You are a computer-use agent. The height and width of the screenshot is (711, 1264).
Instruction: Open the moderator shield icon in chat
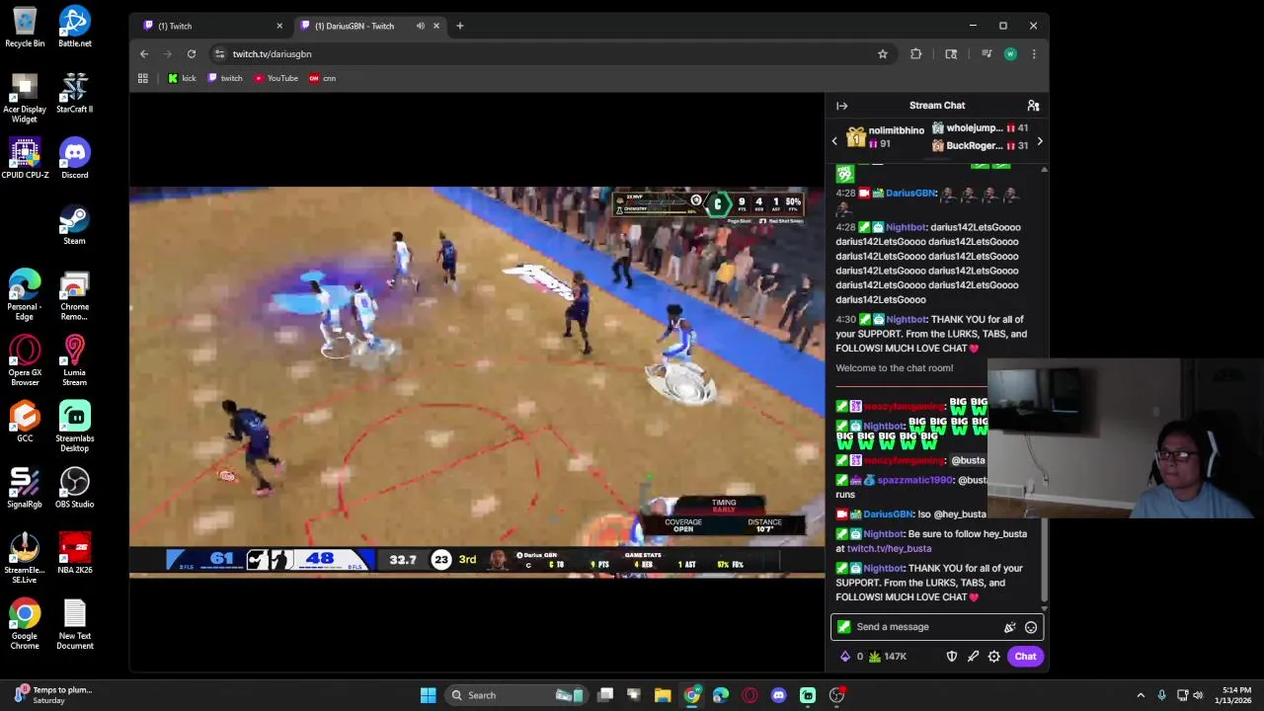click(952, 657)
